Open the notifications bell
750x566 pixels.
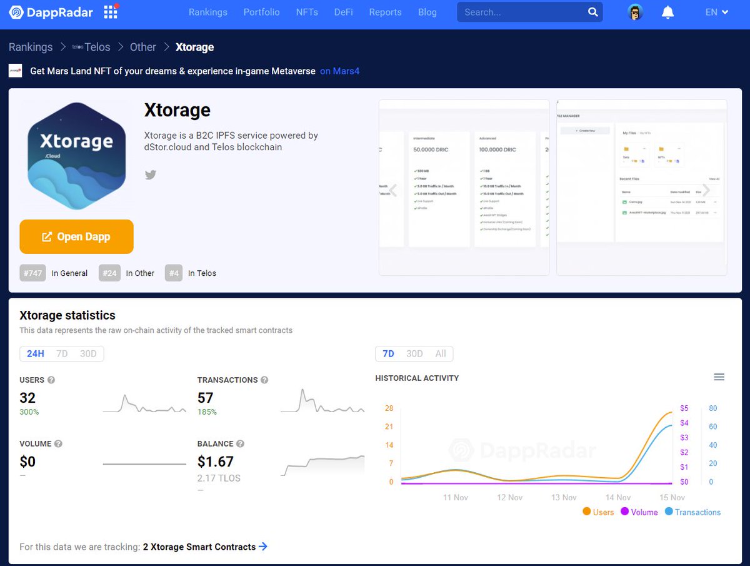tap(667, 12)
